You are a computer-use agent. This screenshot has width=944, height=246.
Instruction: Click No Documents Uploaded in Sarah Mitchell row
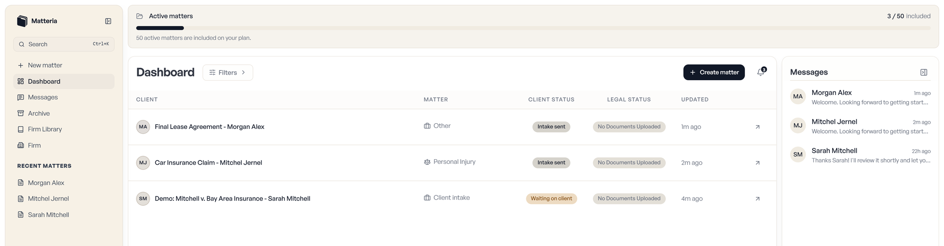pyautogui.click(x=629, y=199)
